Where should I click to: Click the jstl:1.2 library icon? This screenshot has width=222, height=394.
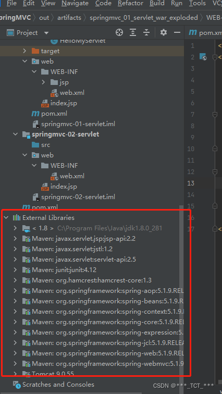tap(26, 249)
